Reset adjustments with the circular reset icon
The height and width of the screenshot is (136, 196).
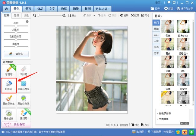click(27, 22)
